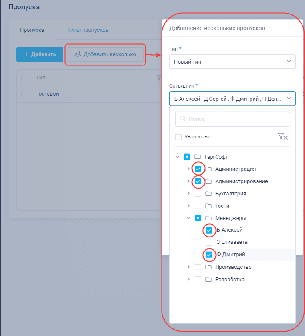Uncheck the Администрация department checkbox
The width and height of the screenshot is (305, 336).
point(198,169)
